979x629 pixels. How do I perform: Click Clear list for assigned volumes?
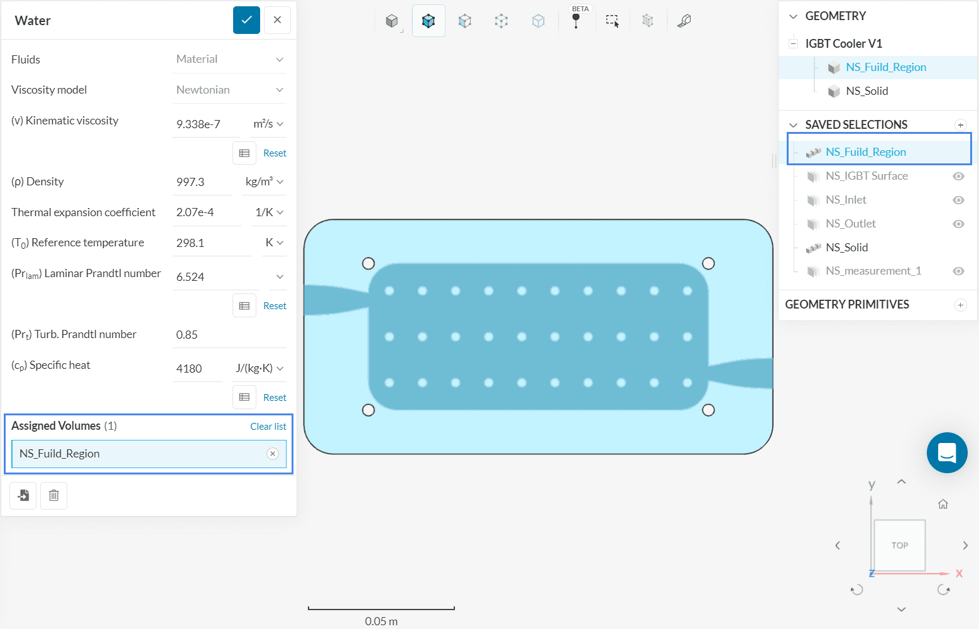[x=268, y=427]
